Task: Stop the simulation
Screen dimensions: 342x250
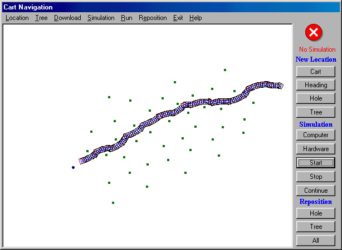Action: (x=316, y=177)
